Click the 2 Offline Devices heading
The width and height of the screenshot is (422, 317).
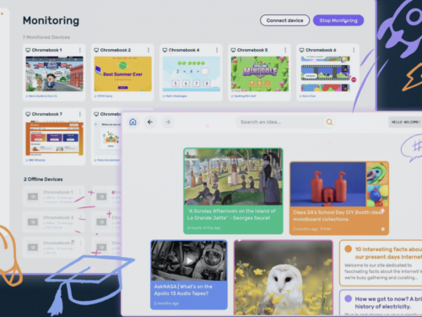pyautogui.click(x=43, y=179)
